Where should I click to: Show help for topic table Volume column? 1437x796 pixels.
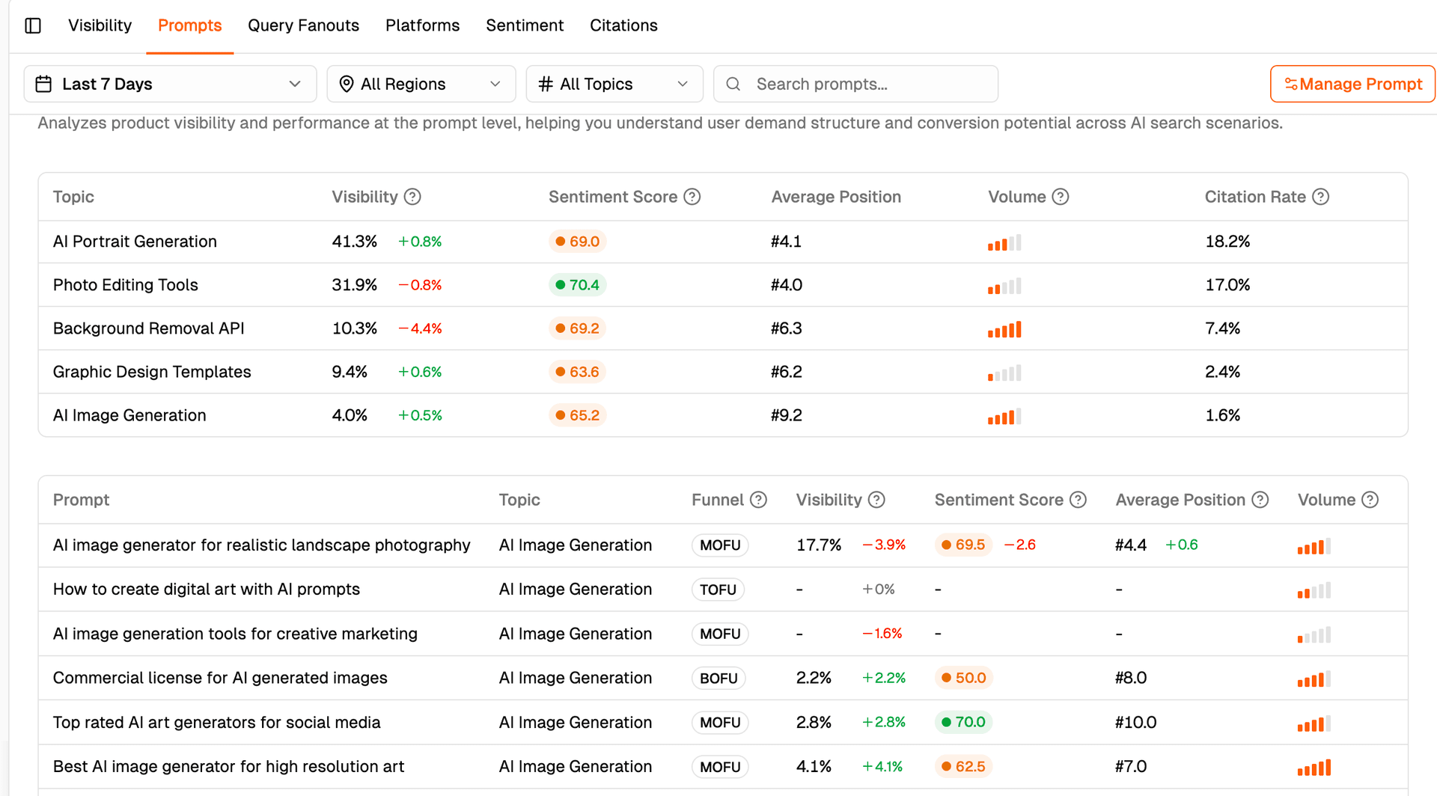point(1061,197)
